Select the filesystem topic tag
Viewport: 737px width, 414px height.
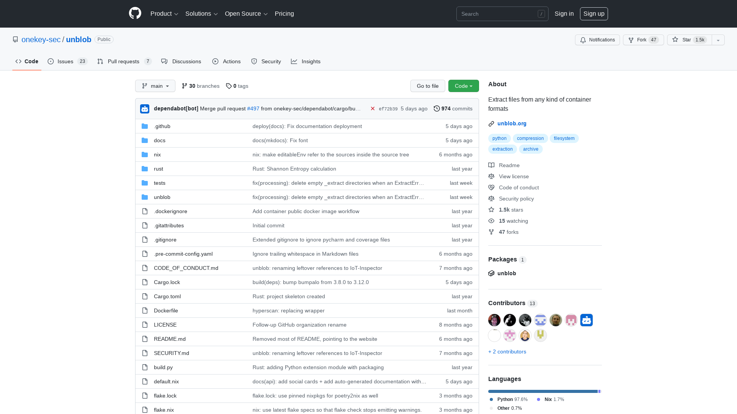pos(564,138)
